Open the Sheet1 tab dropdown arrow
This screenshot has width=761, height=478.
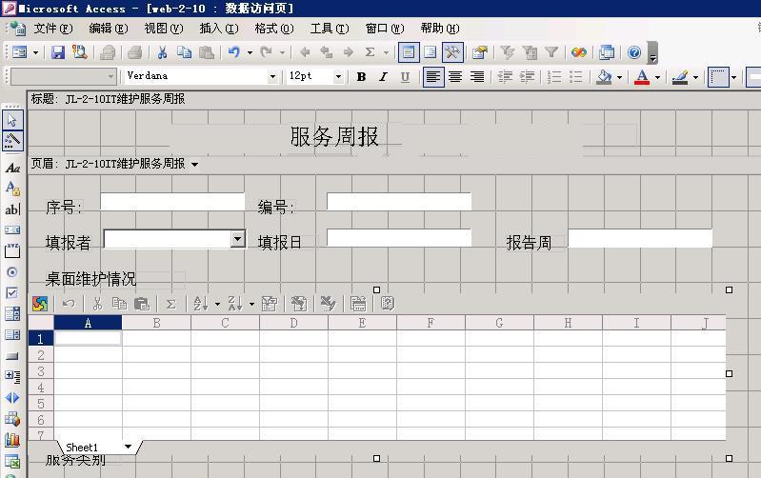pos(129,447)
